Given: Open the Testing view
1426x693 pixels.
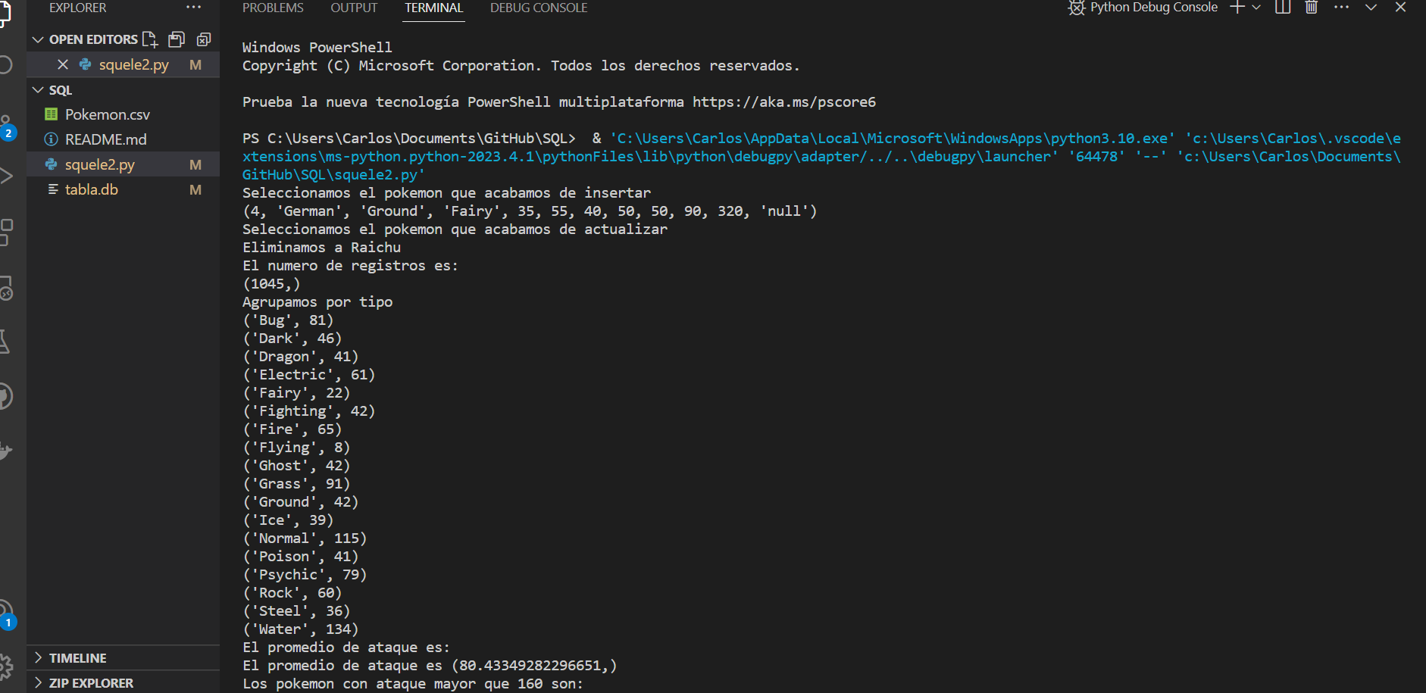Looking at the screenshot, I should [x=6, y=341].
